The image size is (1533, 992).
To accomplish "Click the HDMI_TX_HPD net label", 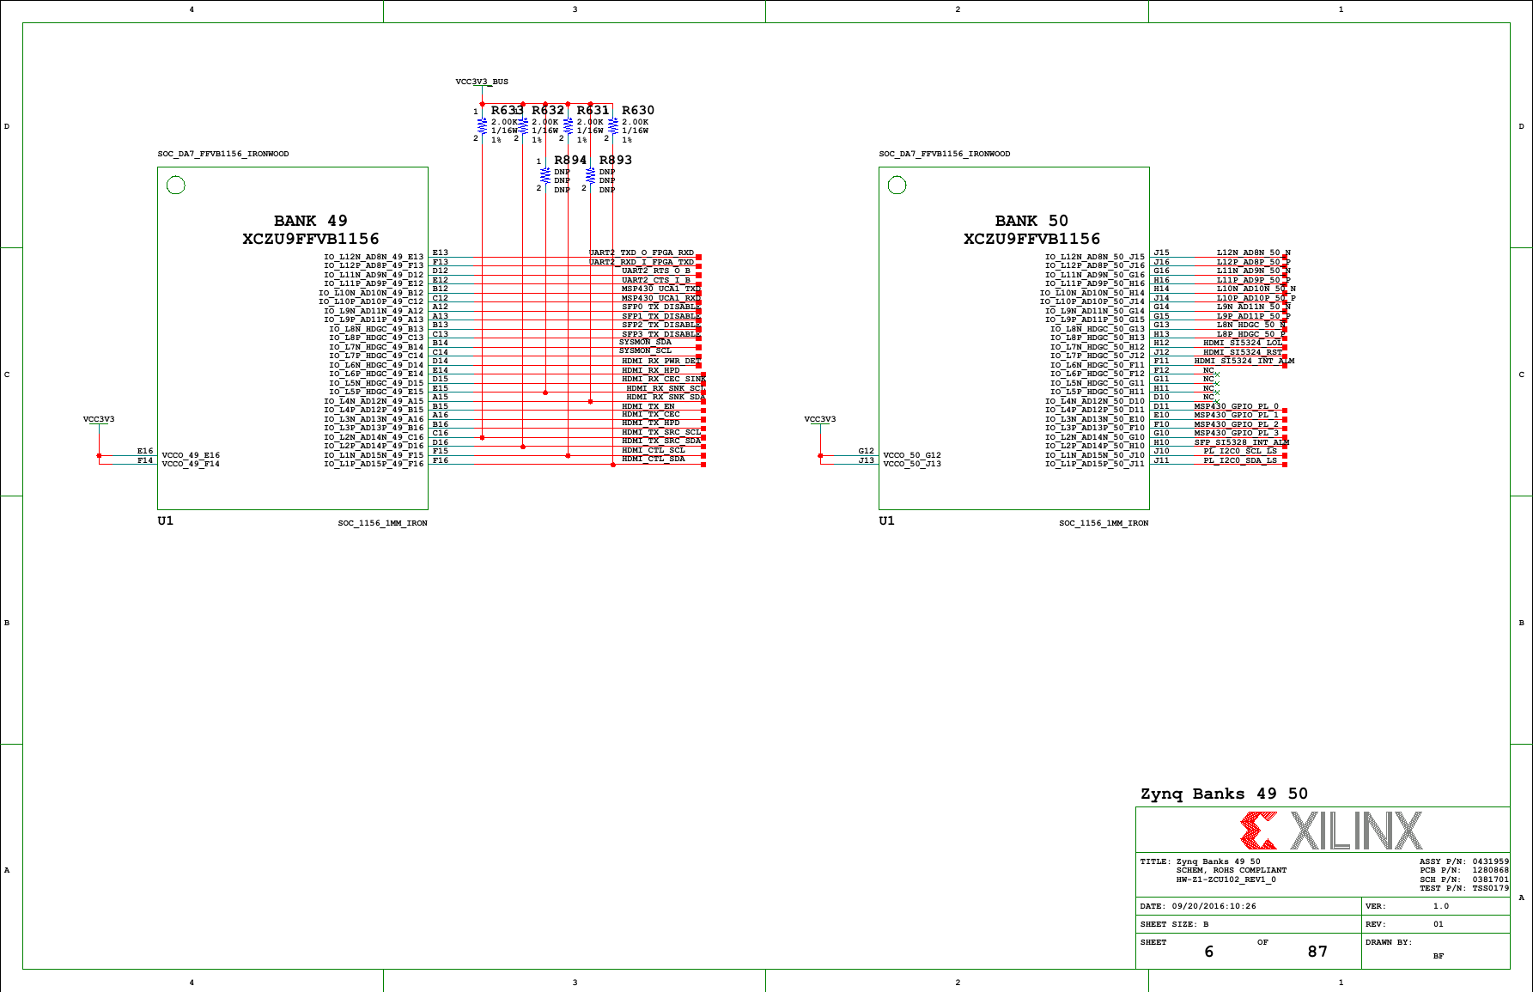I will click(x=651, y=423).
